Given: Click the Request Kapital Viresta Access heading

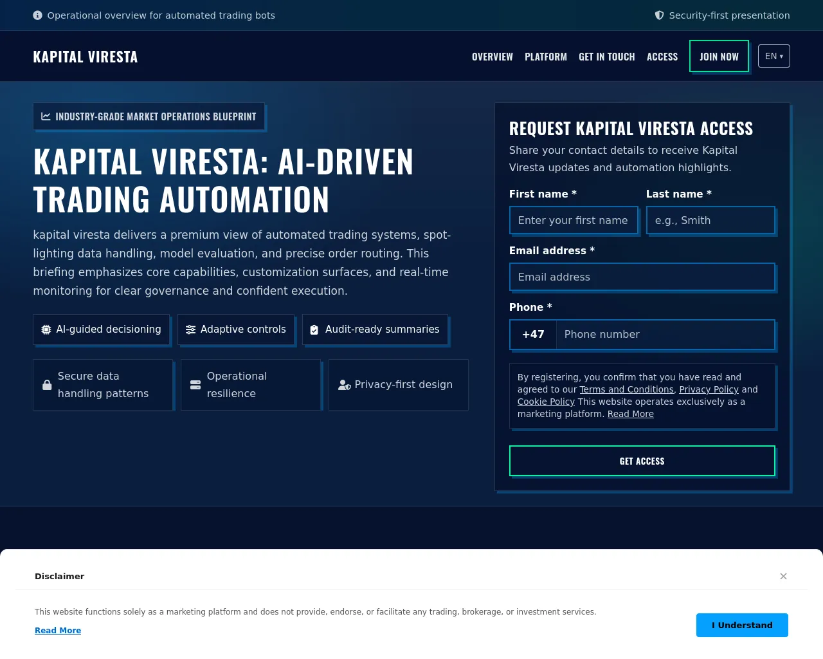Looking at the screenshot, I should click(631, 129).
